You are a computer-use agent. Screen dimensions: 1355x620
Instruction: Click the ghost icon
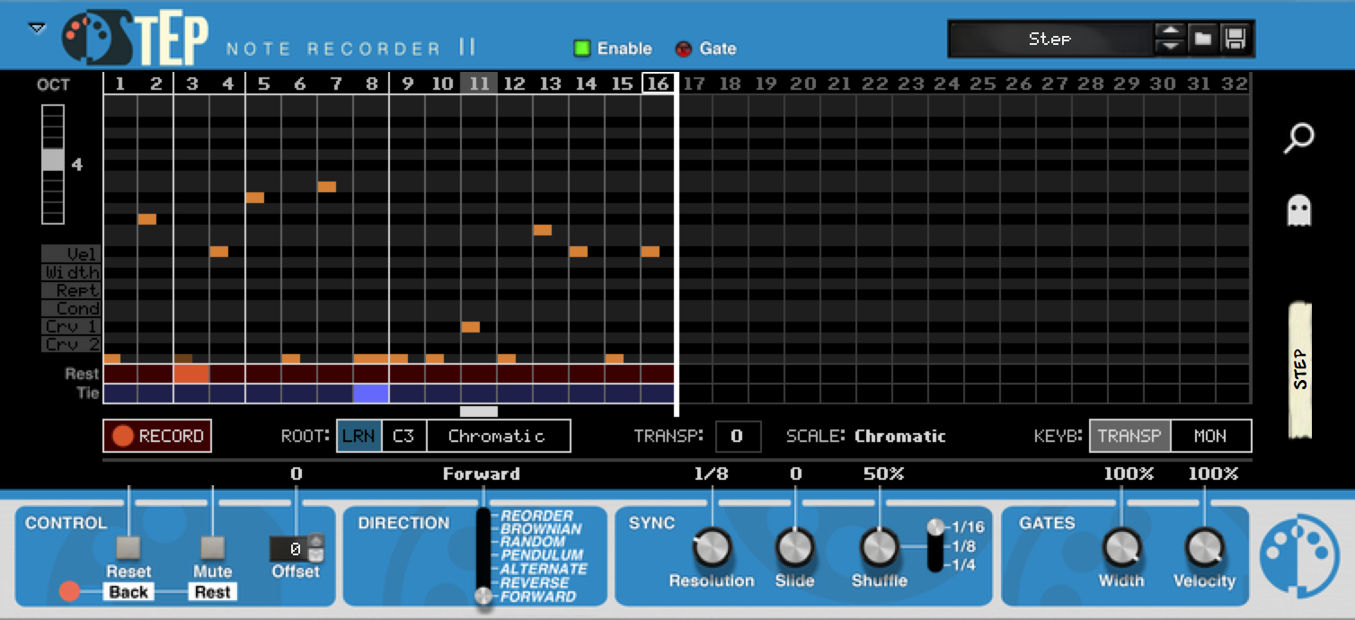point(1298,211)
